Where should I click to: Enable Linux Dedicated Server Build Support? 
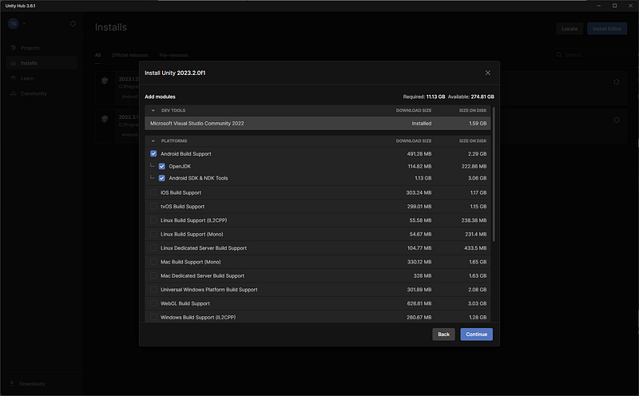point(153,247)
